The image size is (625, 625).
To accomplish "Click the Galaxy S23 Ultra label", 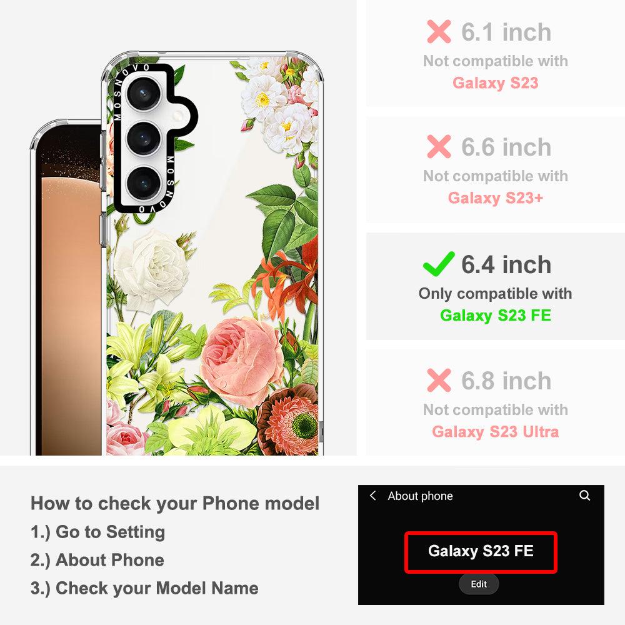I will point(496,432).
